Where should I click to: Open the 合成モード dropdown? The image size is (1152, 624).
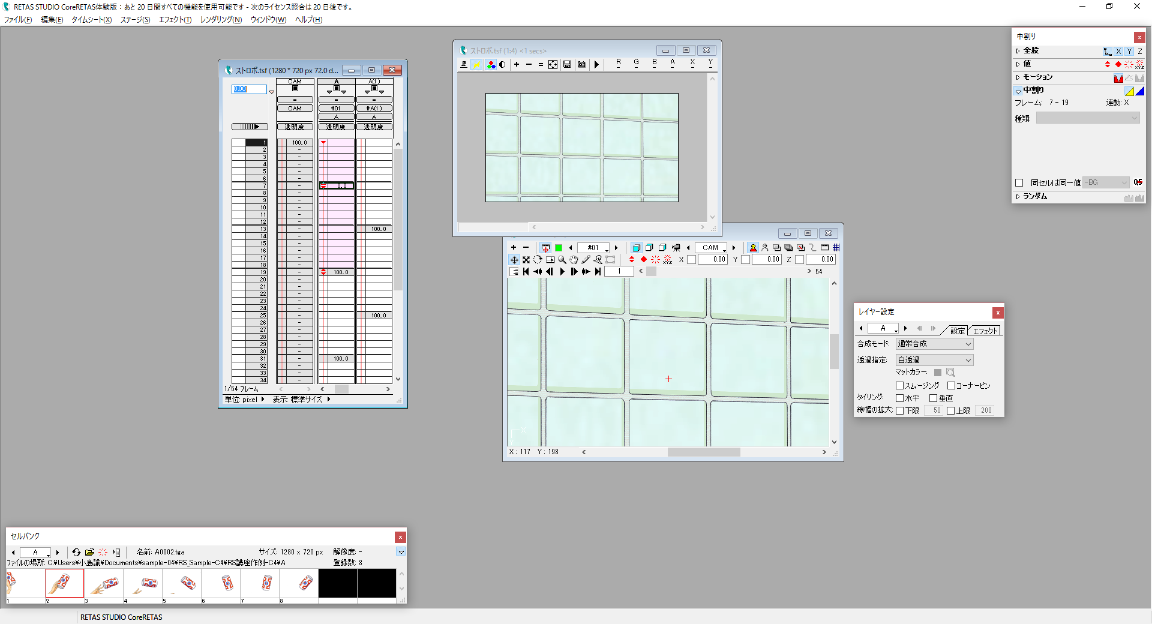(934, 344)
